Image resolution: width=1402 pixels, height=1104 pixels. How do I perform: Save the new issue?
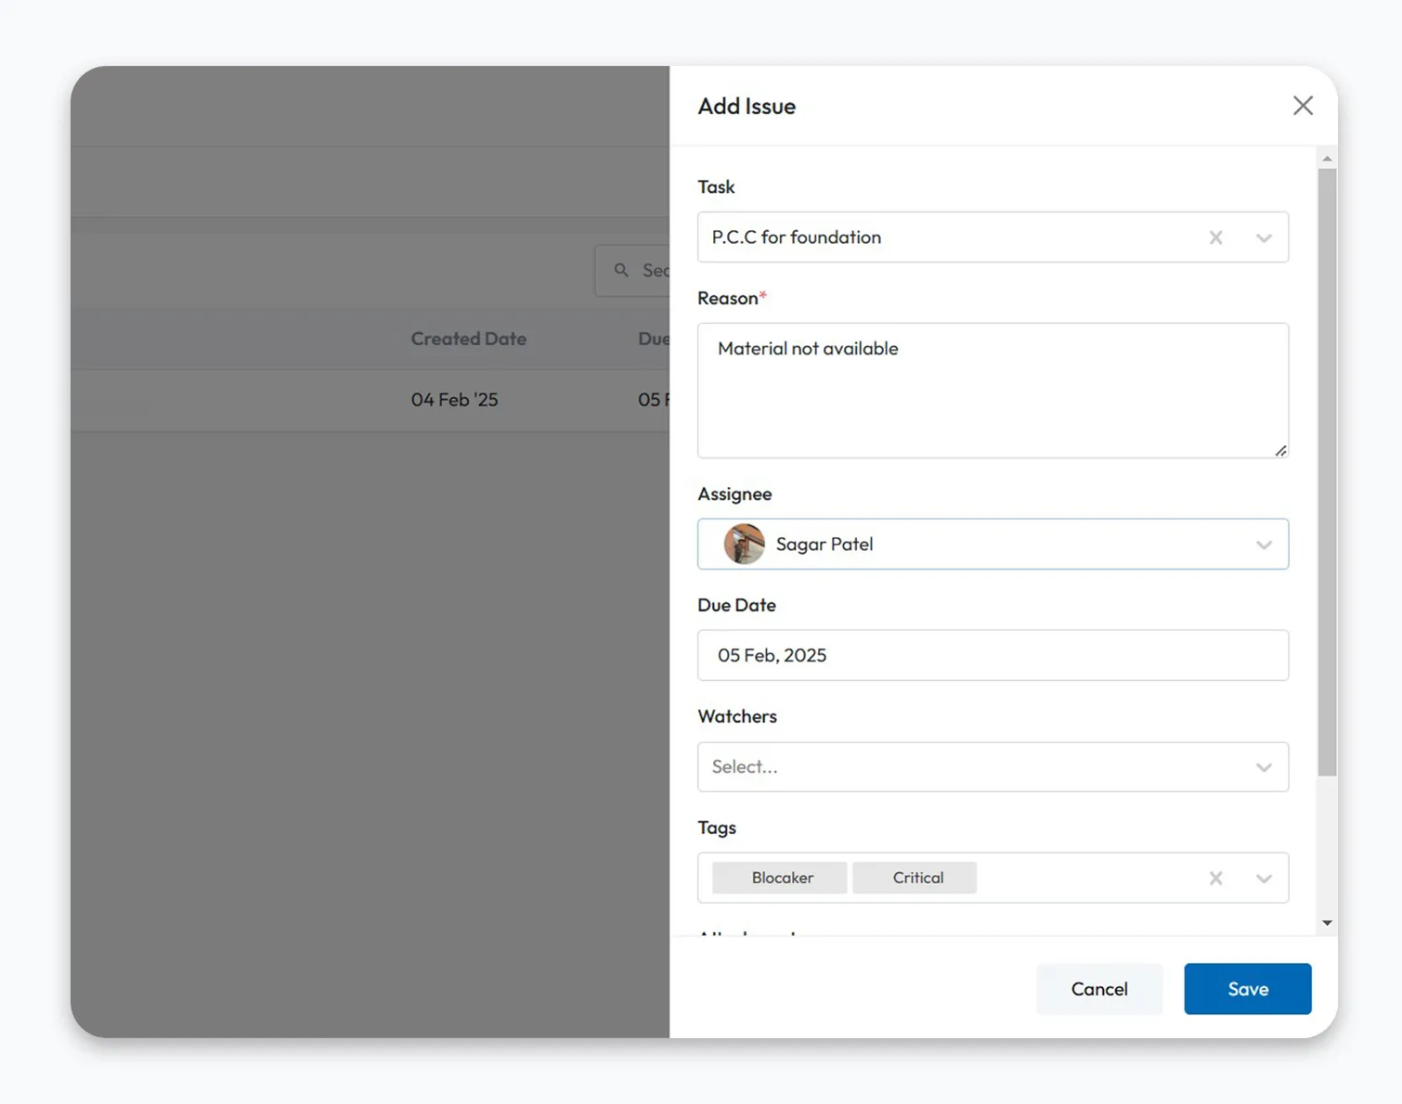(x=1247, y=989)
